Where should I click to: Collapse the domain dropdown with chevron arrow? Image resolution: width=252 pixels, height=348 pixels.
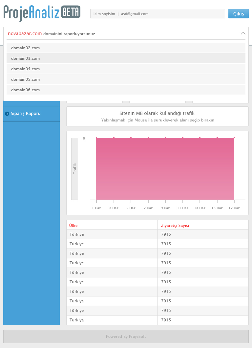click(x=243, y=33)
